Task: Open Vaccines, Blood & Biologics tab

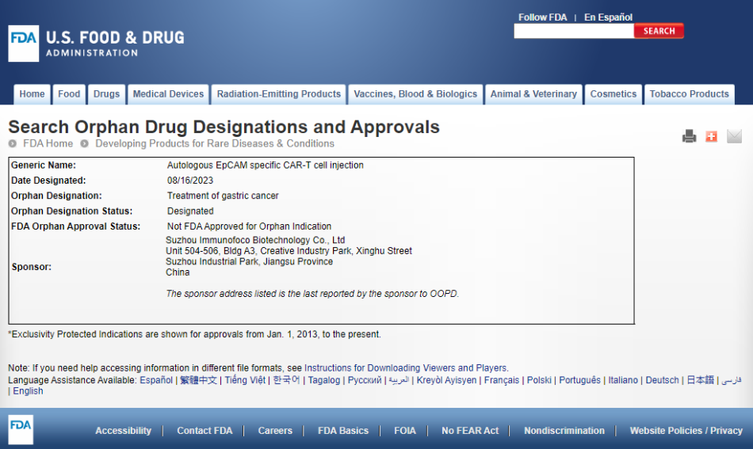Action: coord(415,94)
